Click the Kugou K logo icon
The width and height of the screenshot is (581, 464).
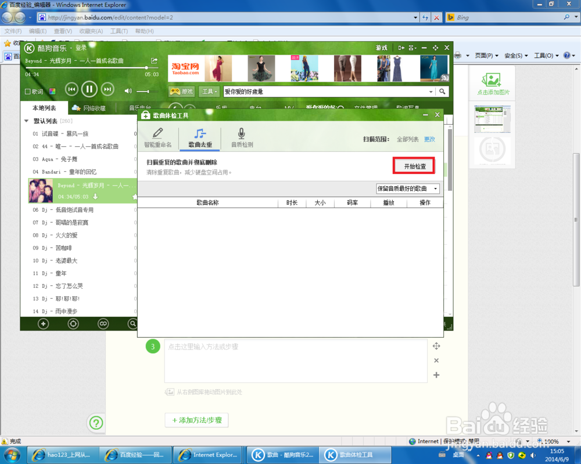pyautogui.click(x=30, y=48)
